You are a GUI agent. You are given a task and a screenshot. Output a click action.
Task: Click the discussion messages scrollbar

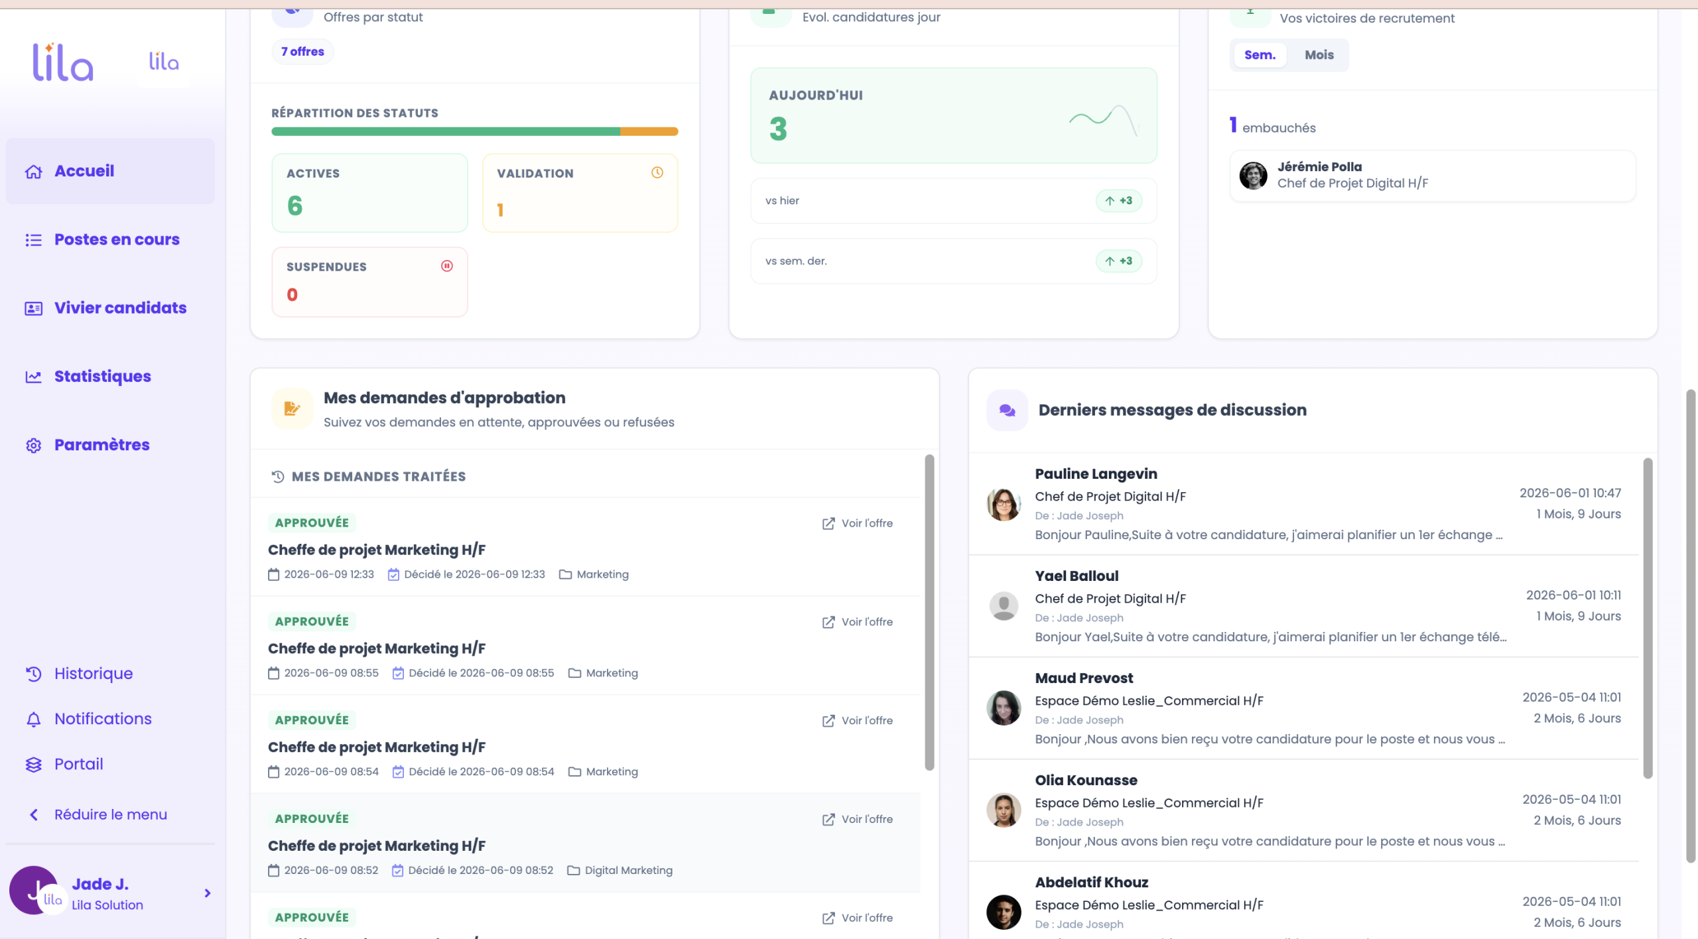coord(1648,618)
